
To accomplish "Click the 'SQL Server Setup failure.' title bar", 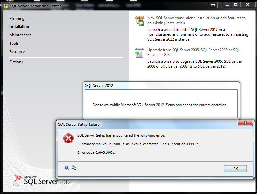I will pos(79,125).
